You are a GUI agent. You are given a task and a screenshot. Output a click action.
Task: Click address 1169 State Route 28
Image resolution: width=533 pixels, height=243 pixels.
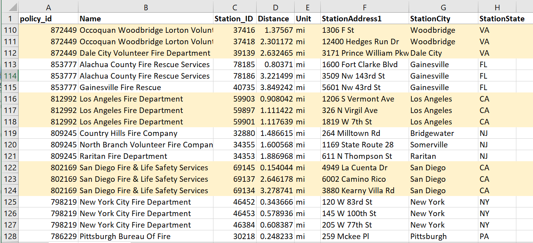click(x=365, y=145)
